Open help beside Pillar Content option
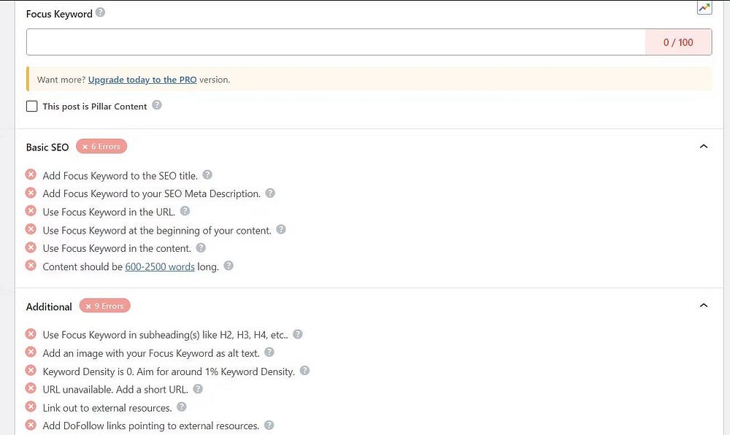Image resolution: width=730 pixels, height=435 pixels. [x=157, y=105]
